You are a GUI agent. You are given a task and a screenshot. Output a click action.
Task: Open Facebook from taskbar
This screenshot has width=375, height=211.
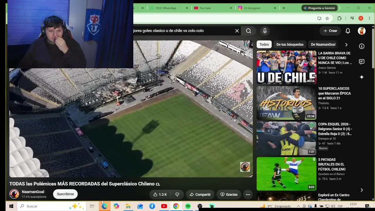tap(152, 206)
